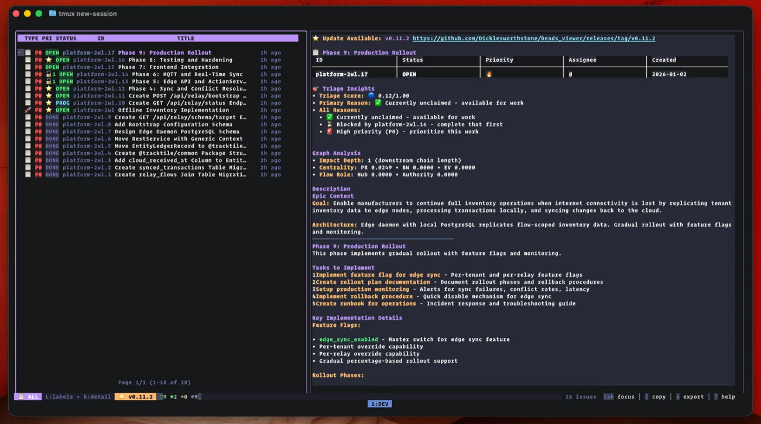Select the platform-2wl.10 PROG issue row
Viewport: 761px width, 424px height.
[159, 103]
